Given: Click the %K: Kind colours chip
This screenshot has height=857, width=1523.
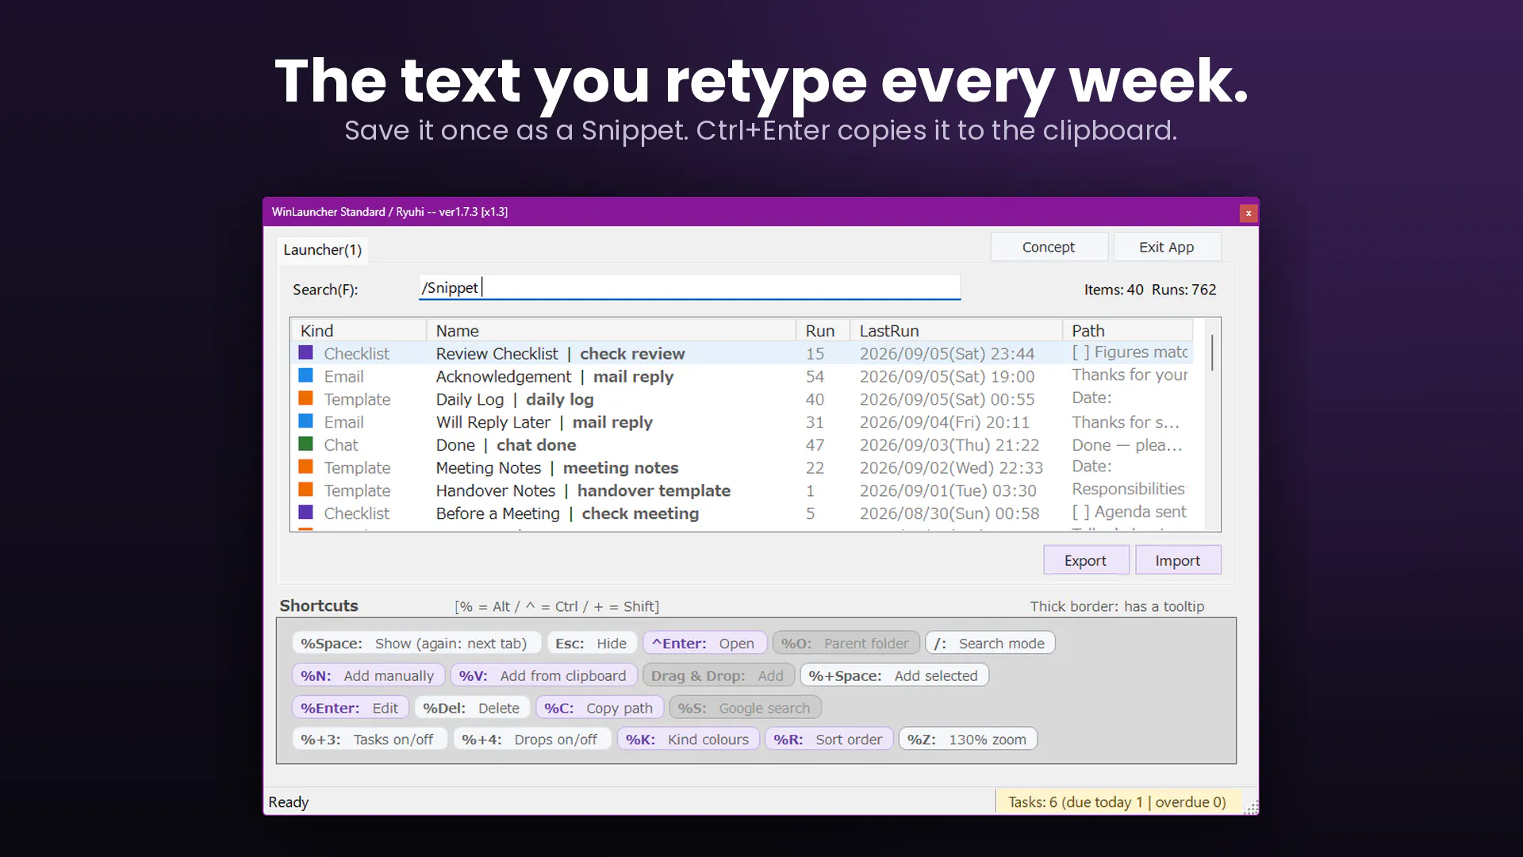Looking at the screenshot, I should [687, 739].
